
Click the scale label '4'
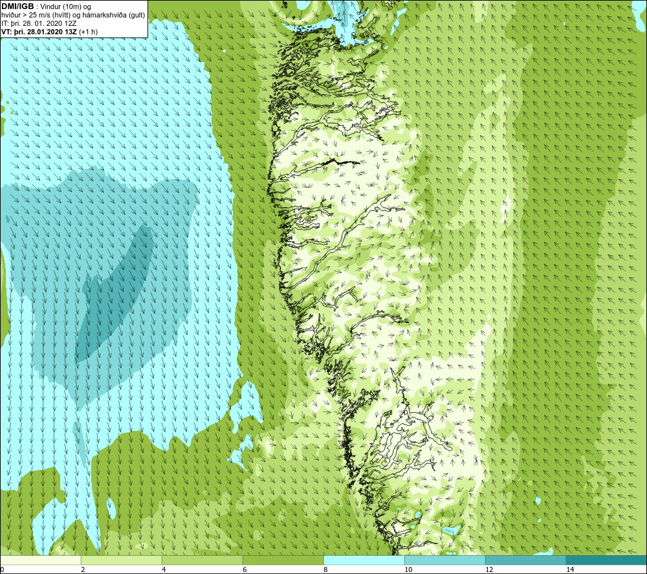point(164,569)
